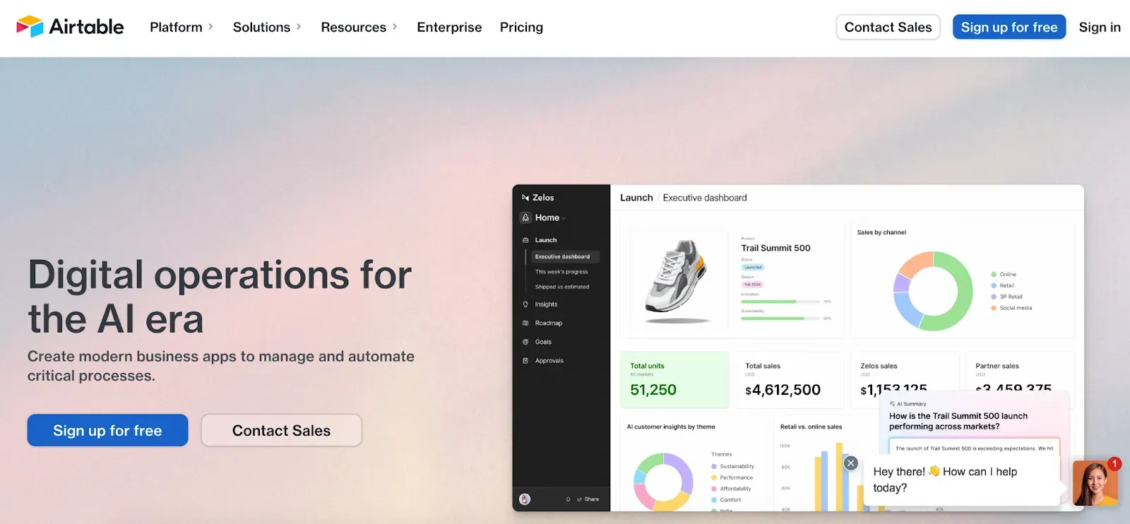Click Sign up for free in the header
Image resolution: width=1130 pixels, height=524 pixels.
tap(1009, 27)
